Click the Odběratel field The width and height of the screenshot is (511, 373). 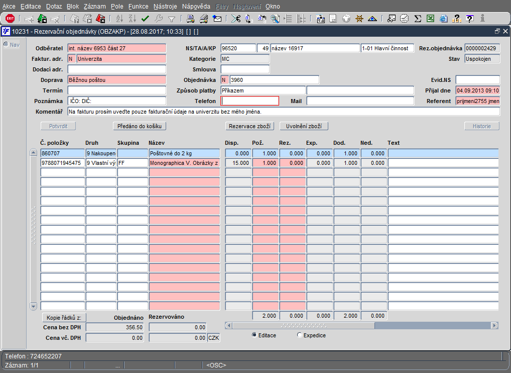[x=116, y=48]
